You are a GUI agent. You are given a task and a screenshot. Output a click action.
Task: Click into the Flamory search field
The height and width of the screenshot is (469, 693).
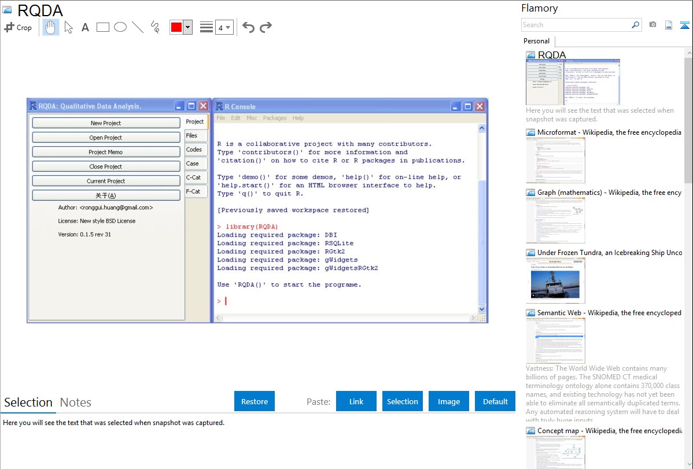(x=576, y=25)
